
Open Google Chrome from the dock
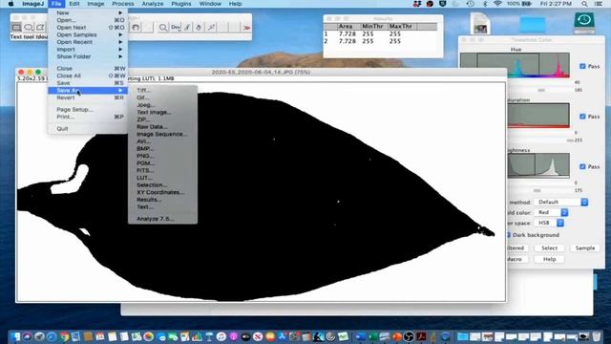click(64, 336)
